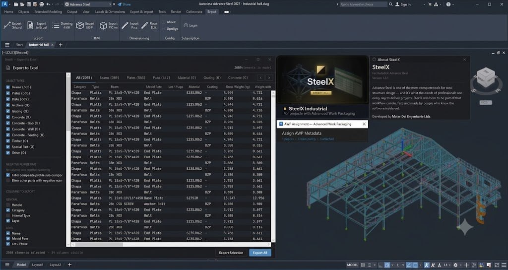The image size is (508, 270).
Task: Enable the Internal Type column checkbox
Action: (x=8, y=215)
